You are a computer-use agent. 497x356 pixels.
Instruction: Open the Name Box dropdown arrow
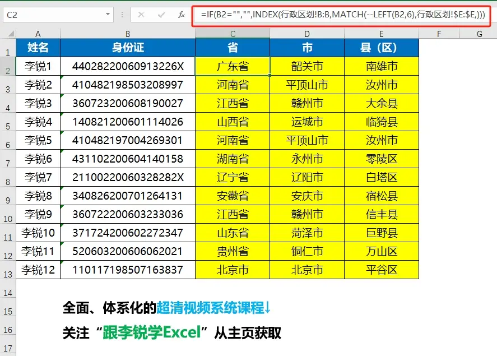coord(108,14)
